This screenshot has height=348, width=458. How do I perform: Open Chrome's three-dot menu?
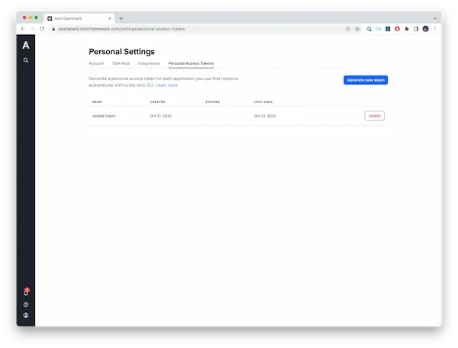point(435,28)
